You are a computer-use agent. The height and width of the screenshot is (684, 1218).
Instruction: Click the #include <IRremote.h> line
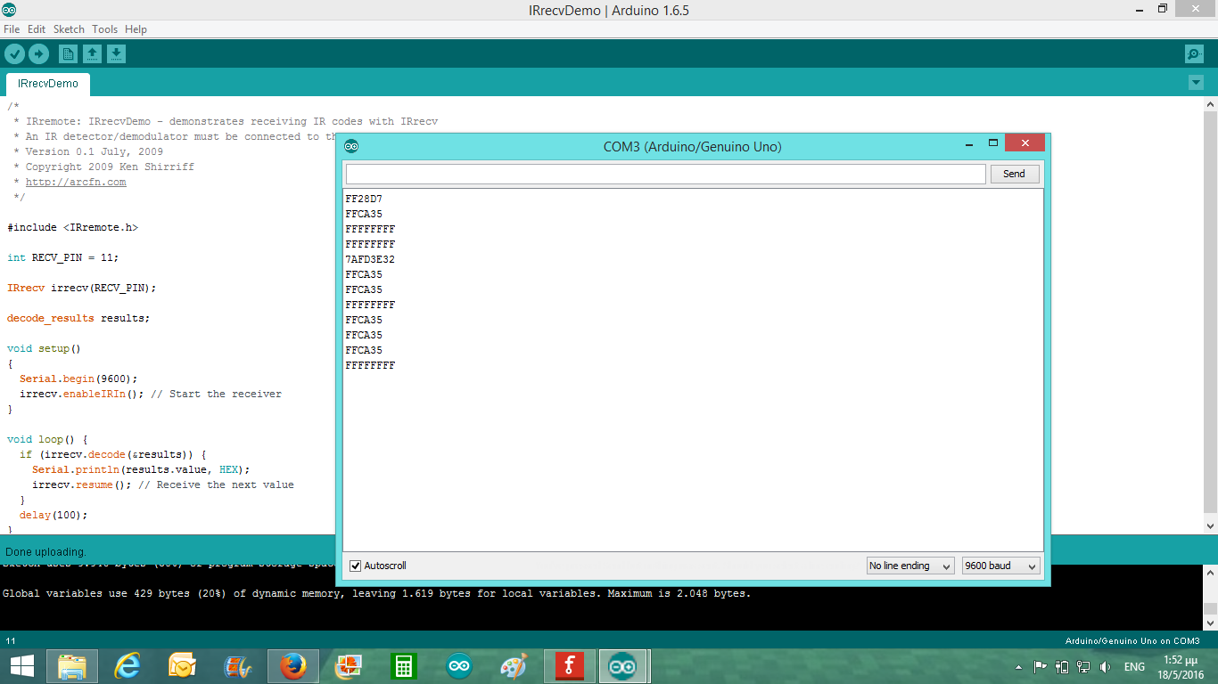click(x=73, y=227)
